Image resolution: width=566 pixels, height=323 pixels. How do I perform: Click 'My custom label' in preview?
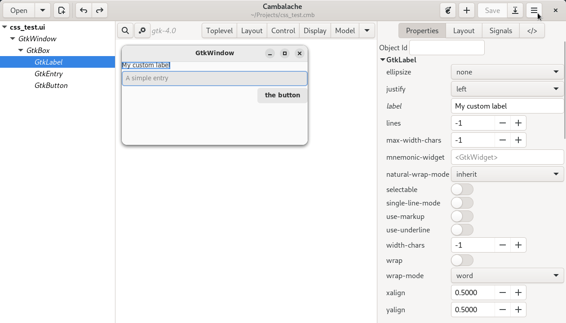coord(146,65)
